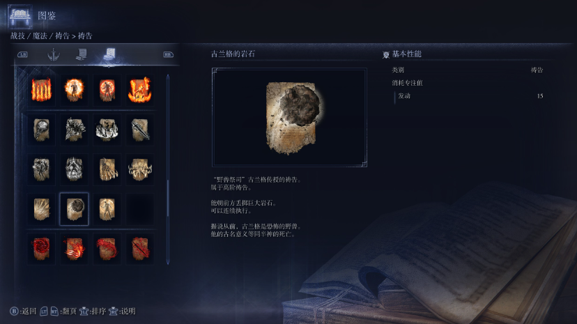The width and height of the screenshot is (577, 324).
Task: Open the anchor-shaped skills tab
Action: [54, 55]
